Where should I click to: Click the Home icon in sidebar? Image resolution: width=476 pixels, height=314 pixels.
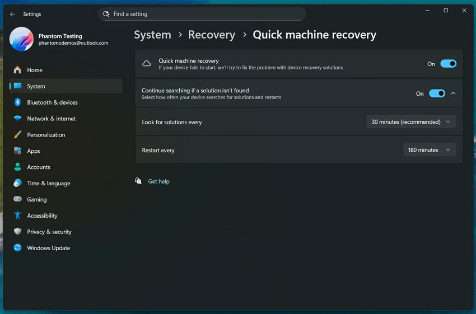17,70
